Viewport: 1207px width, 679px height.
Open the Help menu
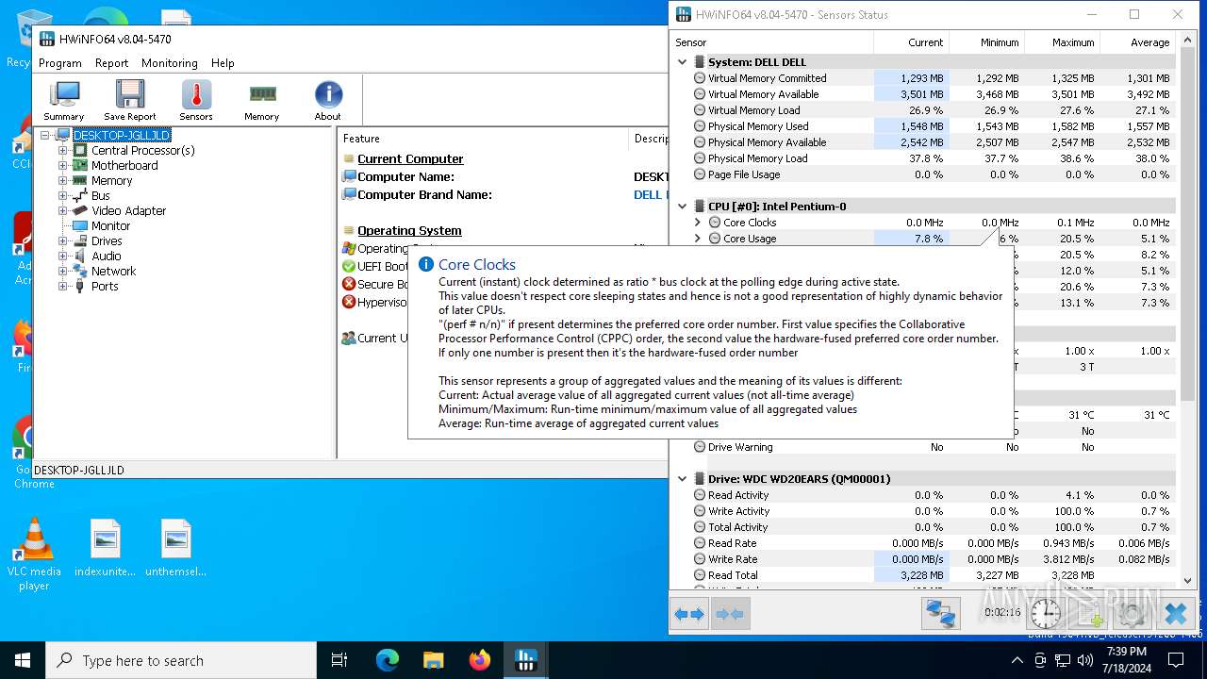coord(223,63)
